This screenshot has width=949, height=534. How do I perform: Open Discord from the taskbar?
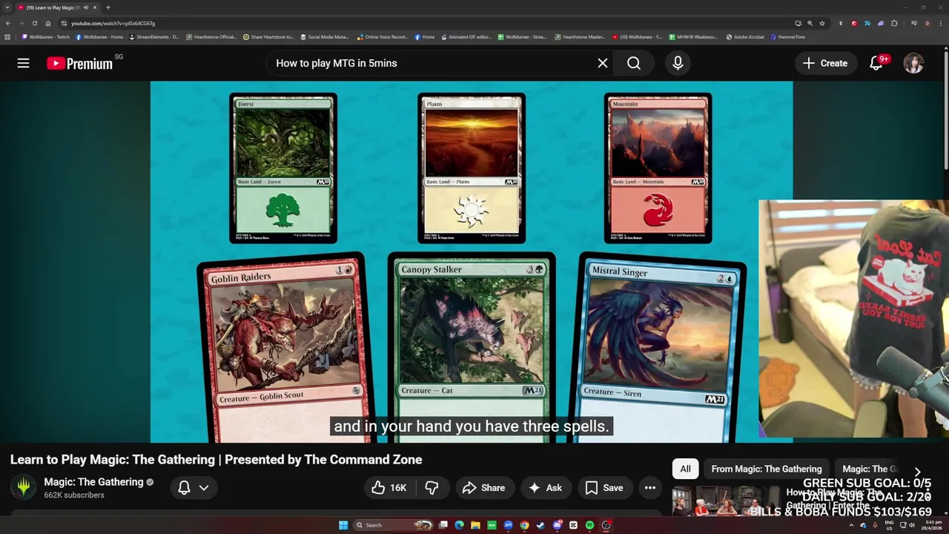pos(557,525)
